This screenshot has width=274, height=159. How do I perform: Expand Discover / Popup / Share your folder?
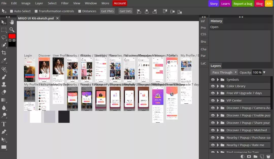point(218,123)
